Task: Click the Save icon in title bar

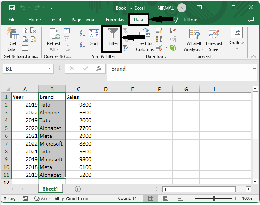Action: click(12, 8)
